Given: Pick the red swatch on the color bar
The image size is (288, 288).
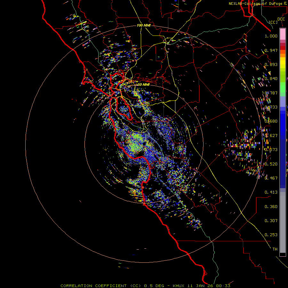Looking at the screenshot, I should 283,48.
